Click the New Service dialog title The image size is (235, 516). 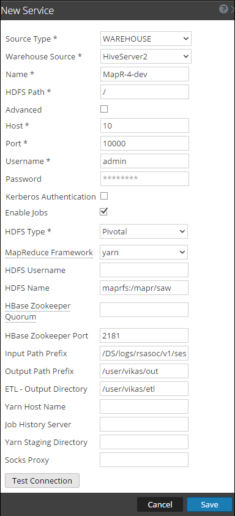tap(28, 10)
